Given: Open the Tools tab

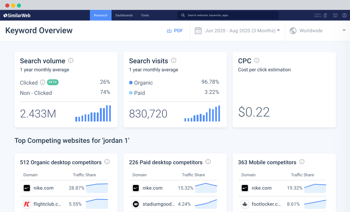Looking at the screenshot, I should [x=145, y=15].
